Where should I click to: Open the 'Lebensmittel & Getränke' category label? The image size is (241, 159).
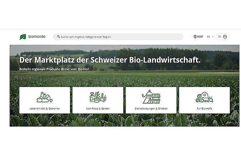tap(44, 108)
